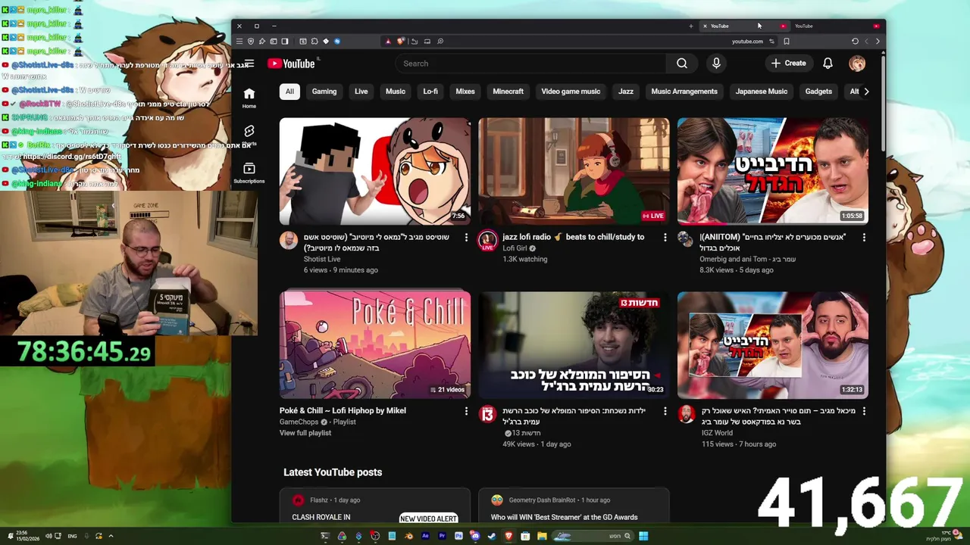The height and width of the screenshot is (545, 970).
Task: Select the Music Arrangements chip
Action: tap(684, 92)
